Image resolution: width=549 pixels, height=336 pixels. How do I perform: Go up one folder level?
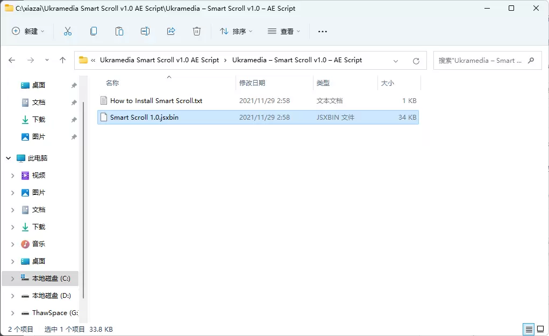(x=63, y=60)
